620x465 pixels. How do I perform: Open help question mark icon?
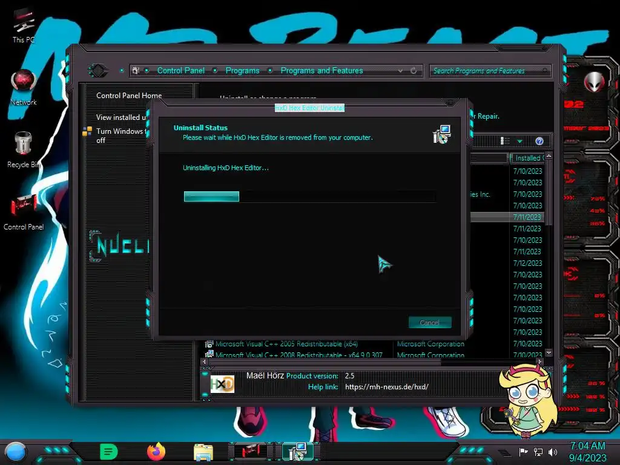click(539, 141)
